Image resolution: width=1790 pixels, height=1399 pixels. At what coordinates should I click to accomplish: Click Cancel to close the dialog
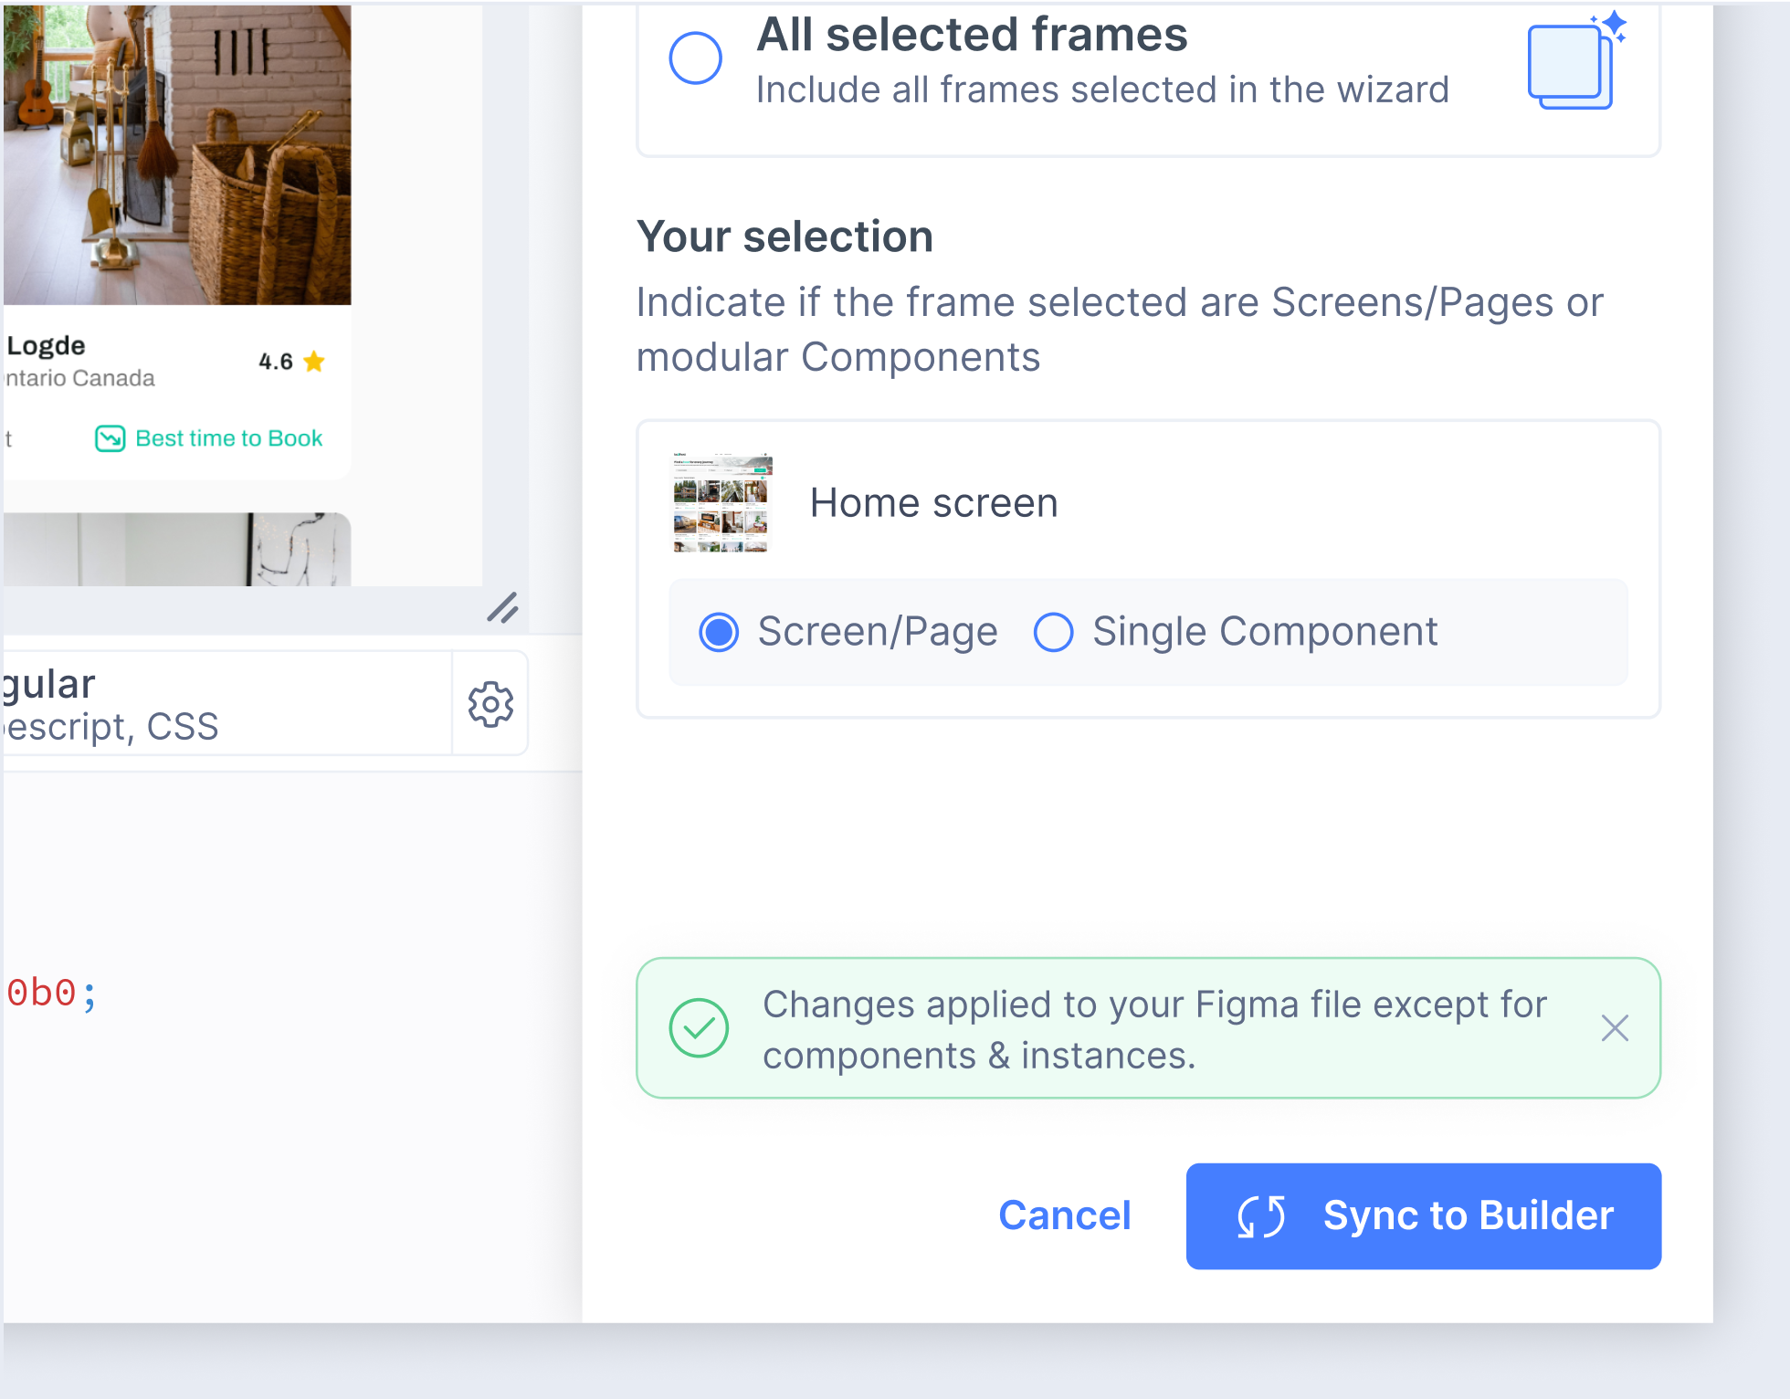[x=1064, y=1215]
